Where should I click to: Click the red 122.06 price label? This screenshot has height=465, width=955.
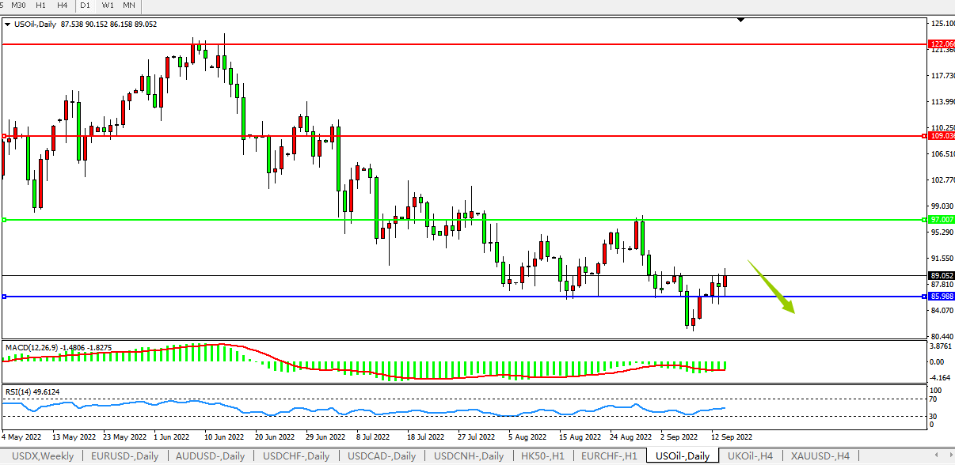tap(942, 44)
